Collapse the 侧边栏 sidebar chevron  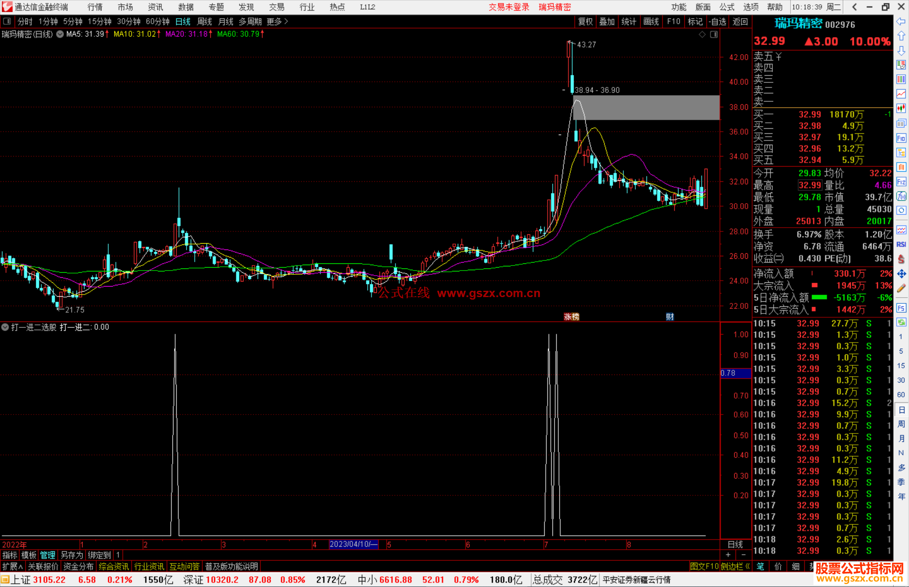[747, 566]
